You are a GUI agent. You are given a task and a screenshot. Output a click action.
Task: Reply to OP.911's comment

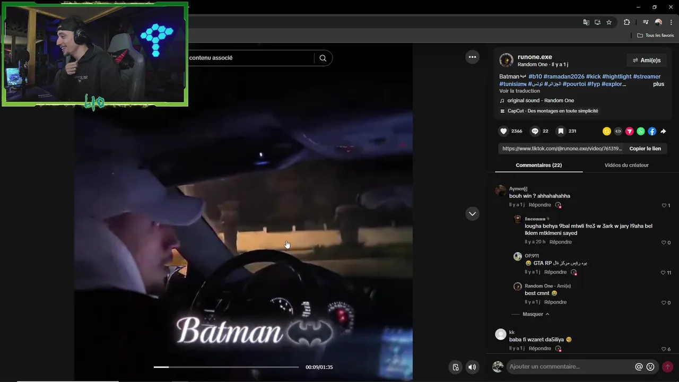click(555, 272)
